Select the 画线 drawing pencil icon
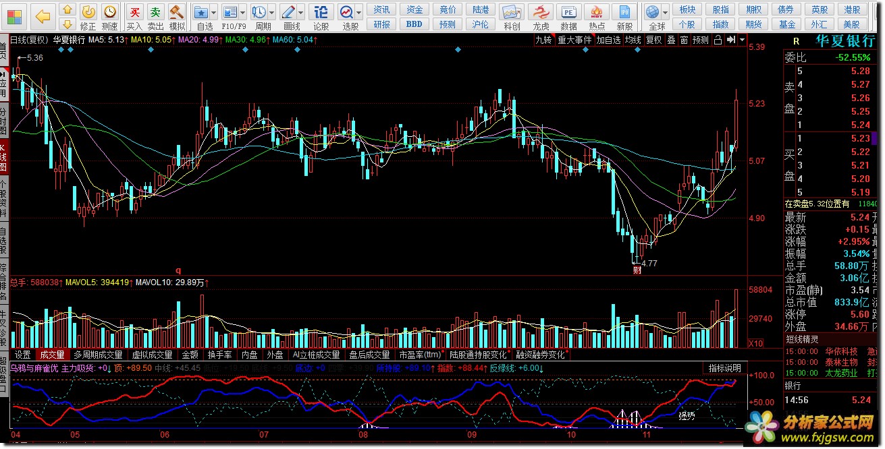The height and width of the screenshot is (449, 885). 288,11
